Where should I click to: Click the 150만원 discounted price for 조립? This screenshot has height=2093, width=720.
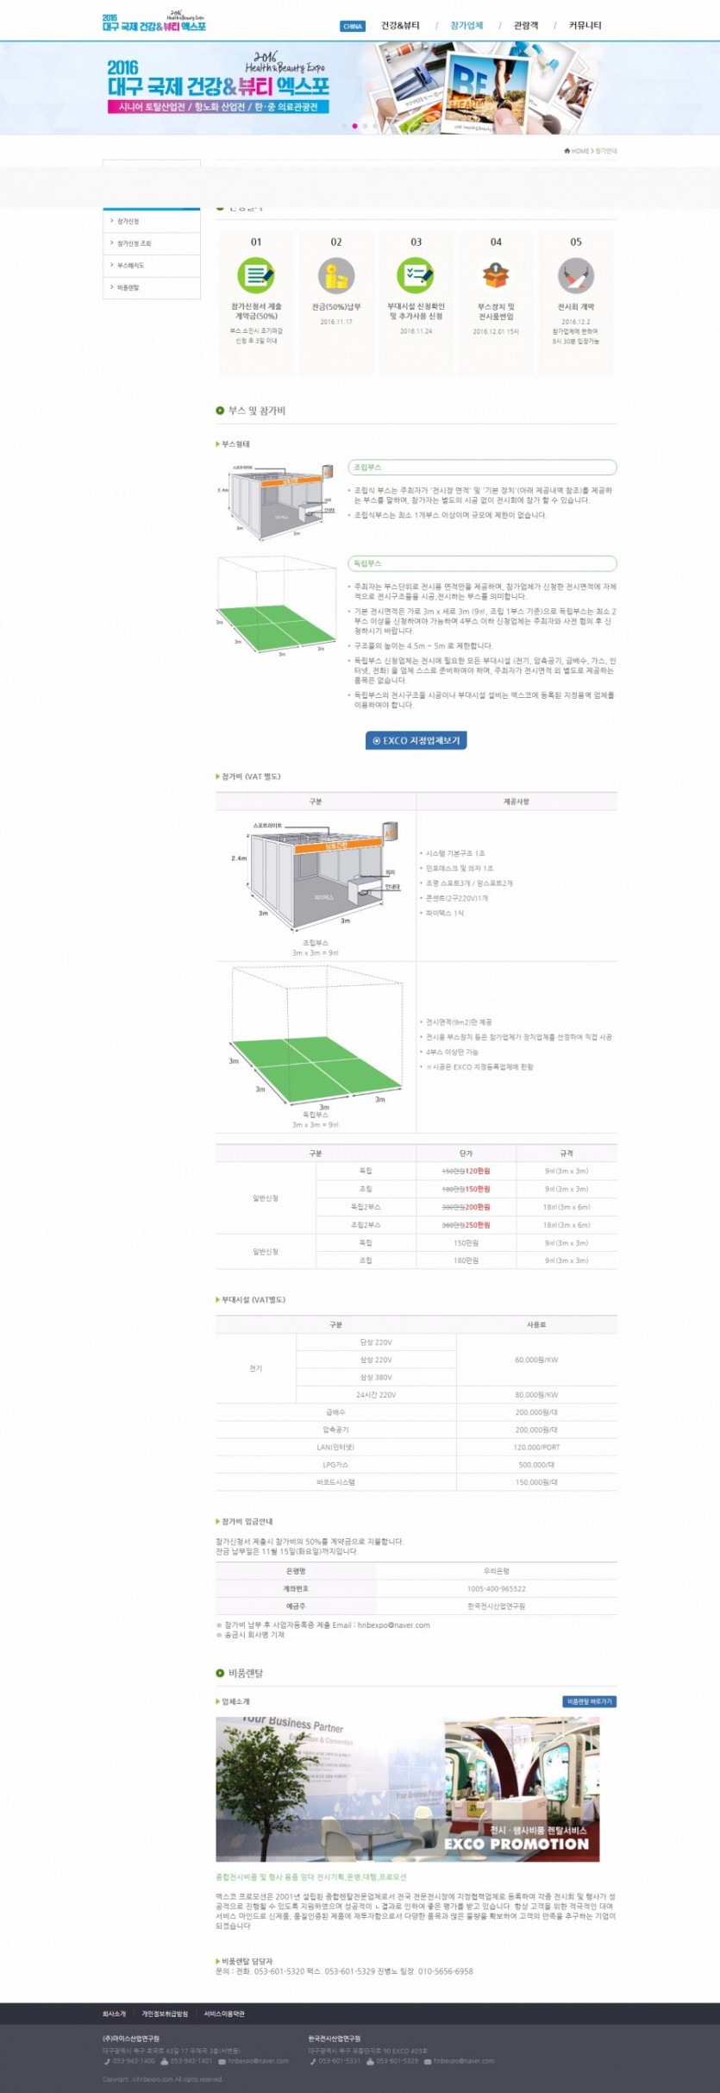(477, 1189)
